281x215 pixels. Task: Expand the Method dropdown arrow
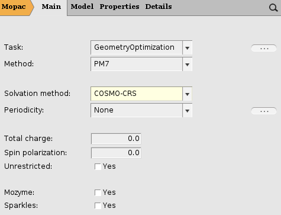point(188,64)
